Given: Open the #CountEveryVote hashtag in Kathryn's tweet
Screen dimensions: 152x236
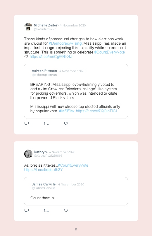Looking at the screenshot, I should (x=73, y=165).
